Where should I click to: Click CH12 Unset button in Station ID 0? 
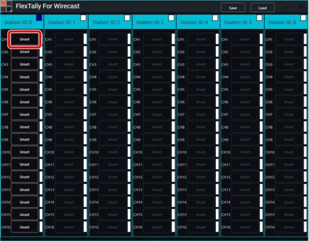click(25, 177)
